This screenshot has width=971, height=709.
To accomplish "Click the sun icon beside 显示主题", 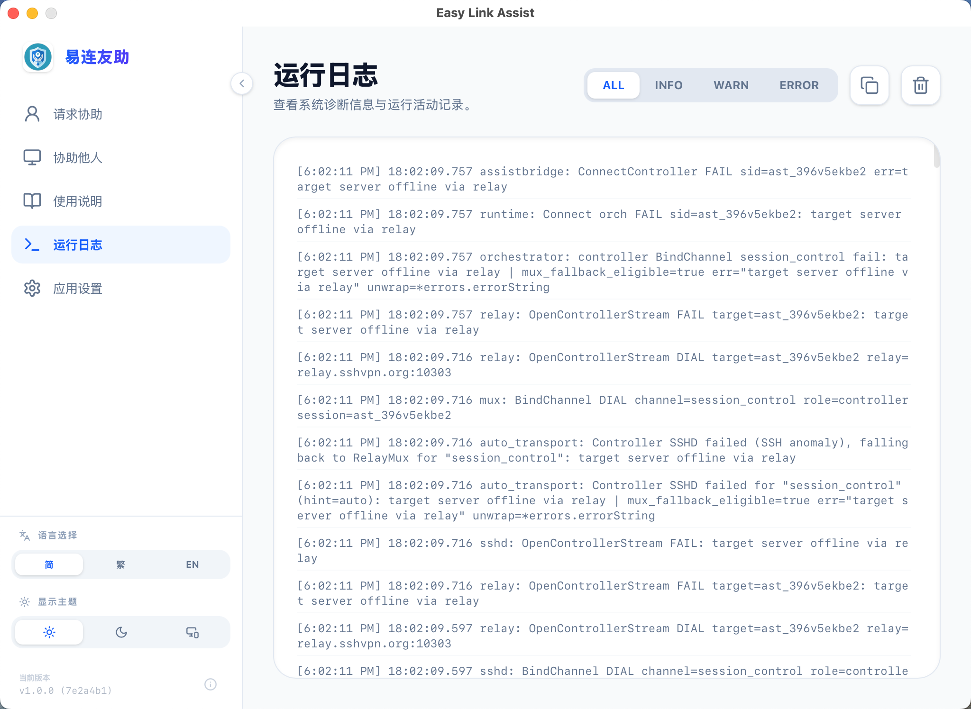I will pyautogui.click(x=25, y=602).
